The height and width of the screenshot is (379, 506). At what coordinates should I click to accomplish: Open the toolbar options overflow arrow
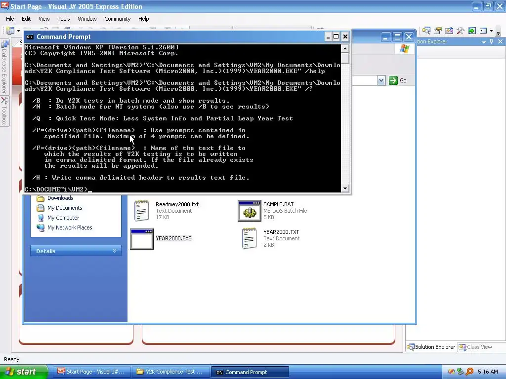click(498, 33)
